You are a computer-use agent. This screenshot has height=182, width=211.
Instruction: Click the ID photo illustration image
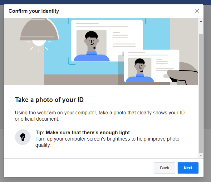(101, 51)
